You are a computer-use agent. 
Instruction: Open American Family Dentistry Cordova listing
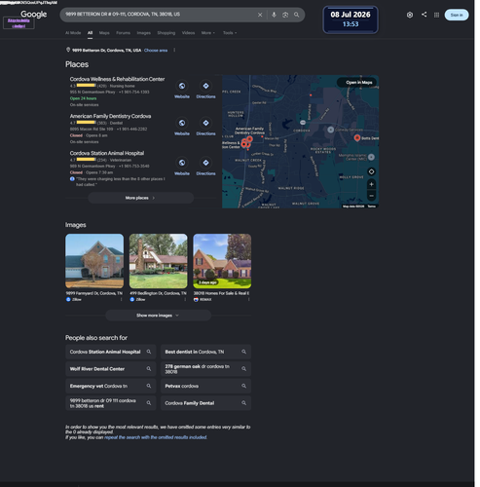[111, 117]
